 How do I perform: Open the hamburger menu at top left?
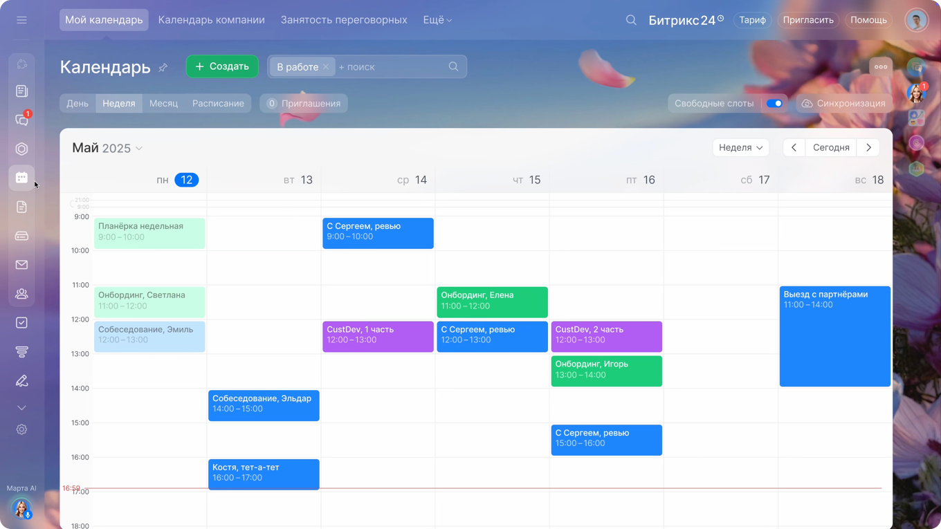point(21,20)
